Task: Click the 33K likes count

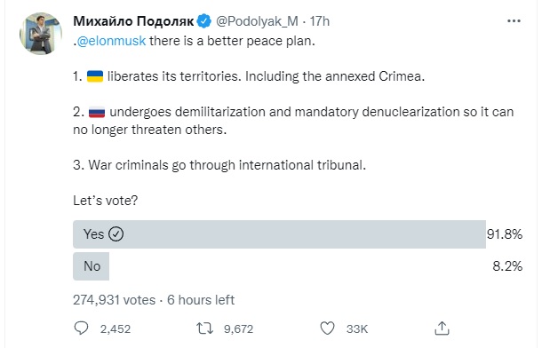Action: pos(357,329)
